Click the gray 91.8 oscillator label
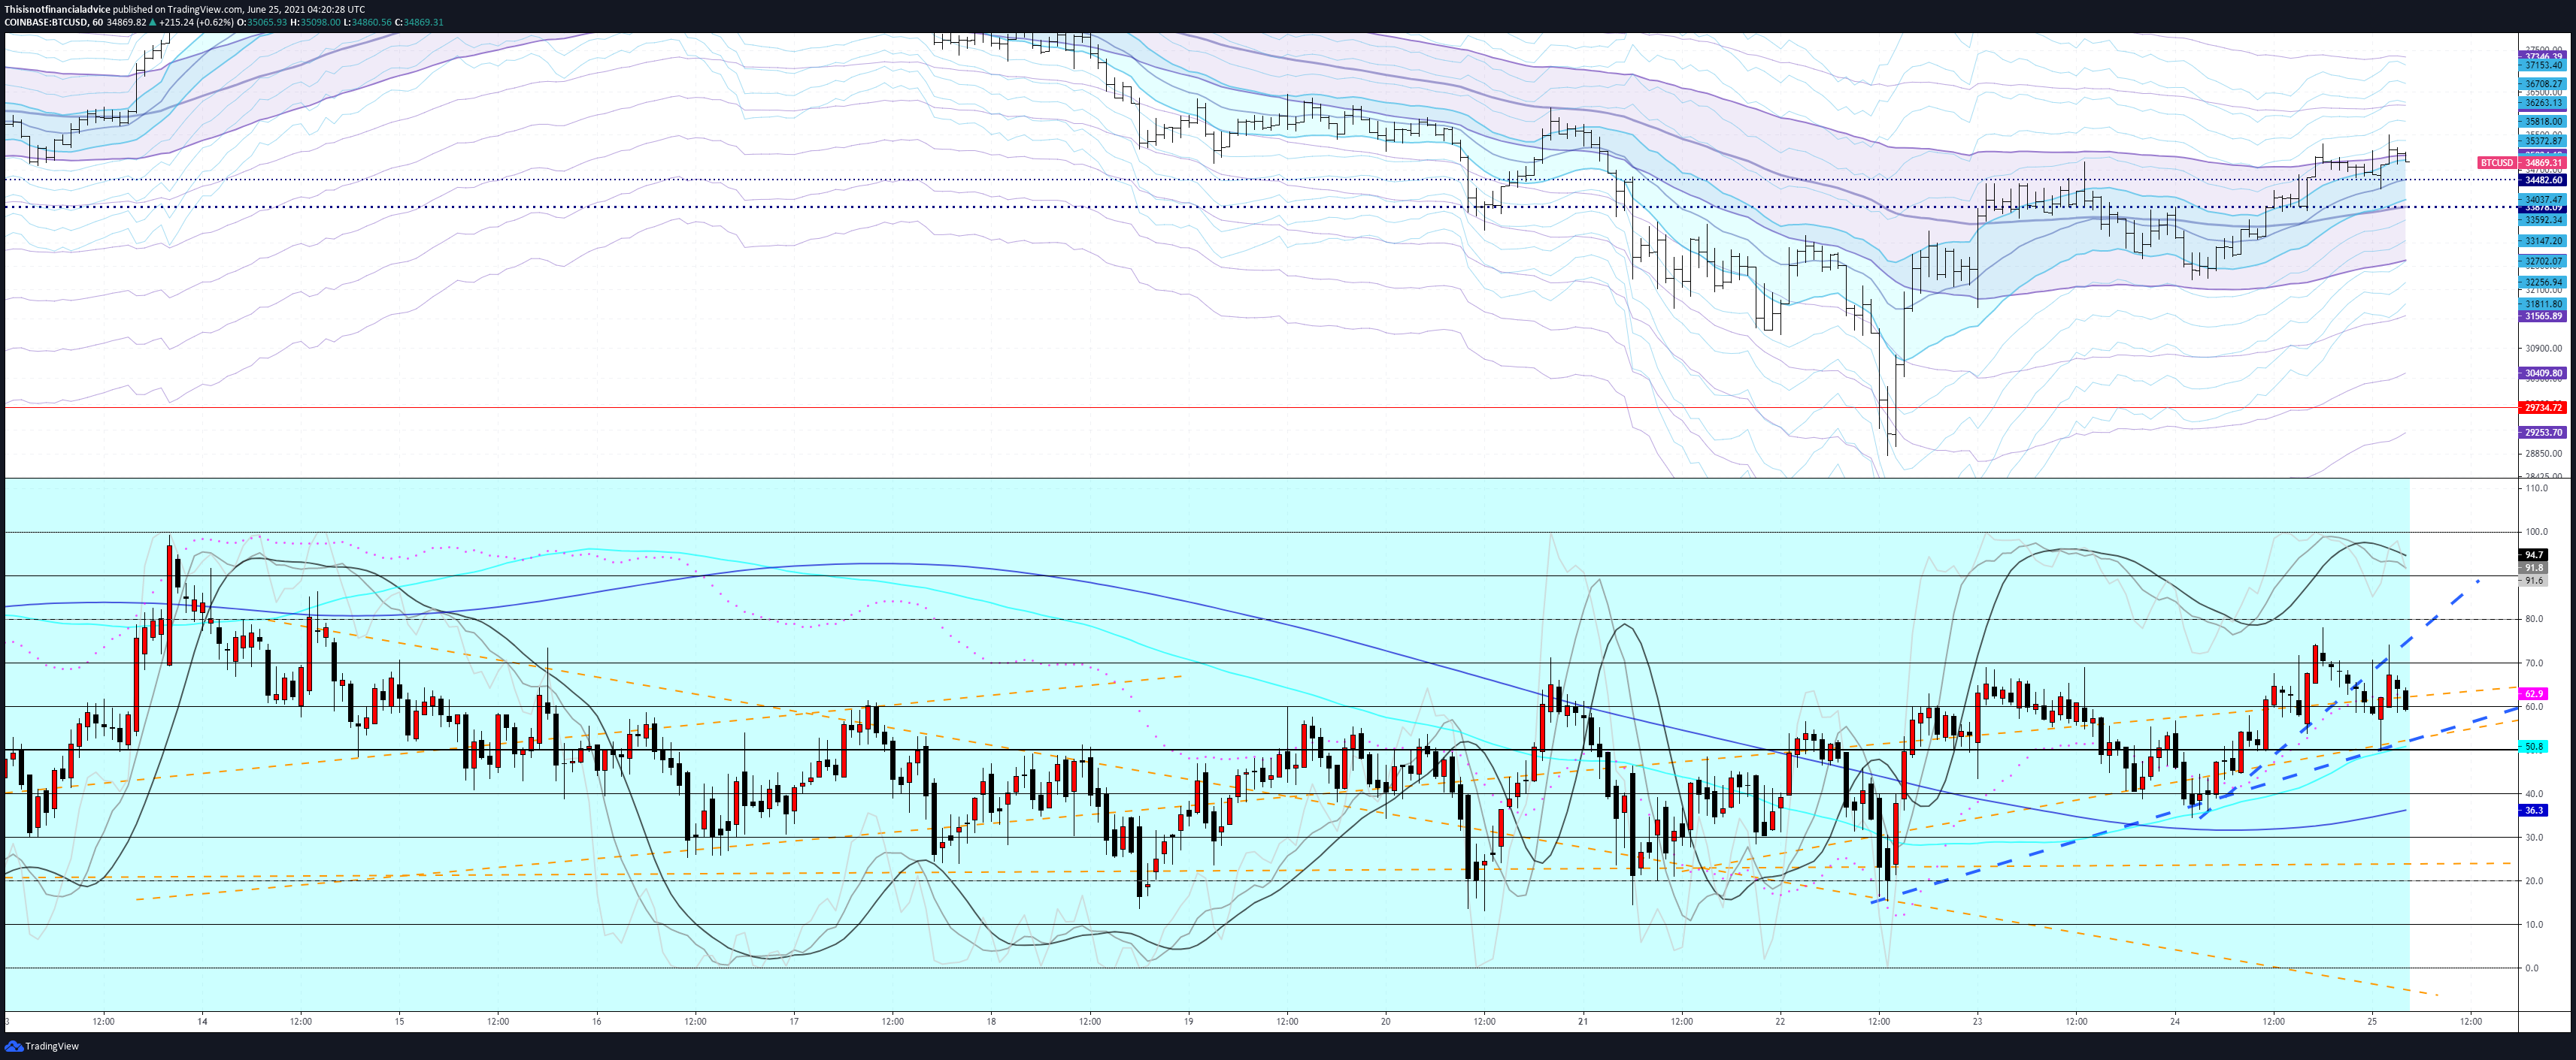Image resolution: width=2576 pixels, height=1060 pixels. [x=2533, y=567]
